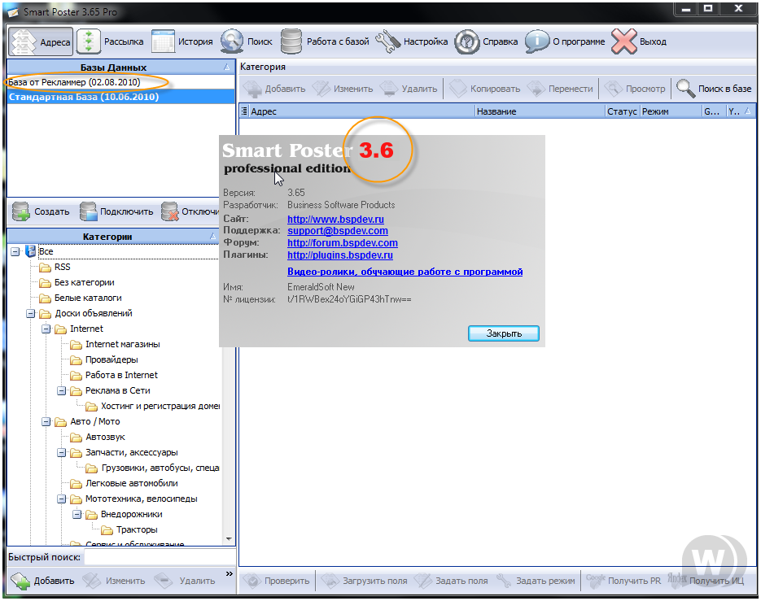This screenshot has width=761, height=601.
Task: Select the Провайдеры folder
Action: [x=112, y=360]
